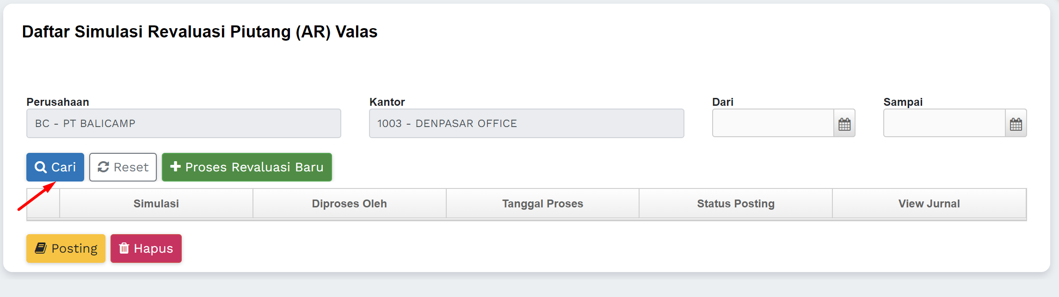Focus the Dari date input field
This screenshot has height=297, width=1059.
[x=773, y=123]
